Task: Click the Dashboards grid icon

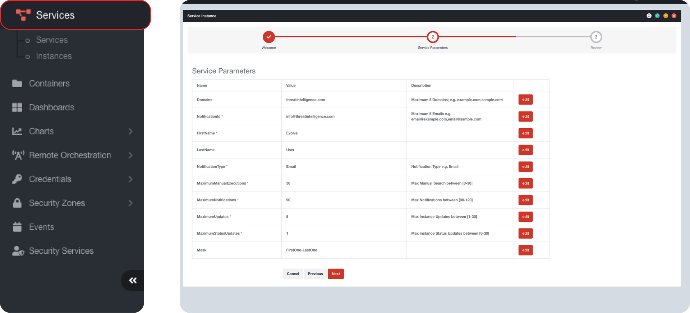Action: pyautogui.click(x=17, y=107)
